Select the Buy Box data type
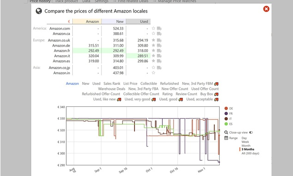The height and width of the screenshot is (176, 293). coord(206,94)
